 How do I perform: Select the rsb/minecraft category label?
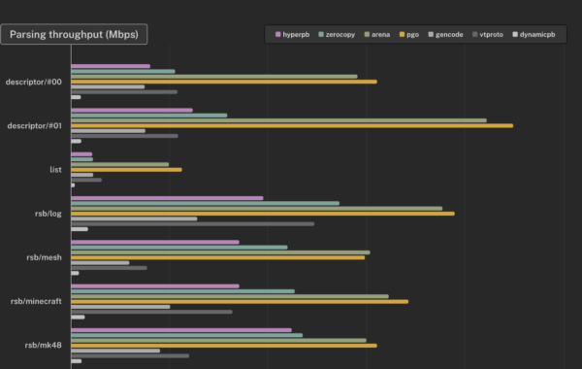click(36, 301)
